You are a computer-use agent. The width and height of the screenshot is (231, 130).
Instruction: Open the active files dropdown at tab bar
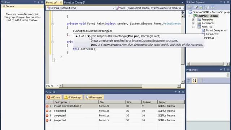pyautogui.click(x=182, y=3)
